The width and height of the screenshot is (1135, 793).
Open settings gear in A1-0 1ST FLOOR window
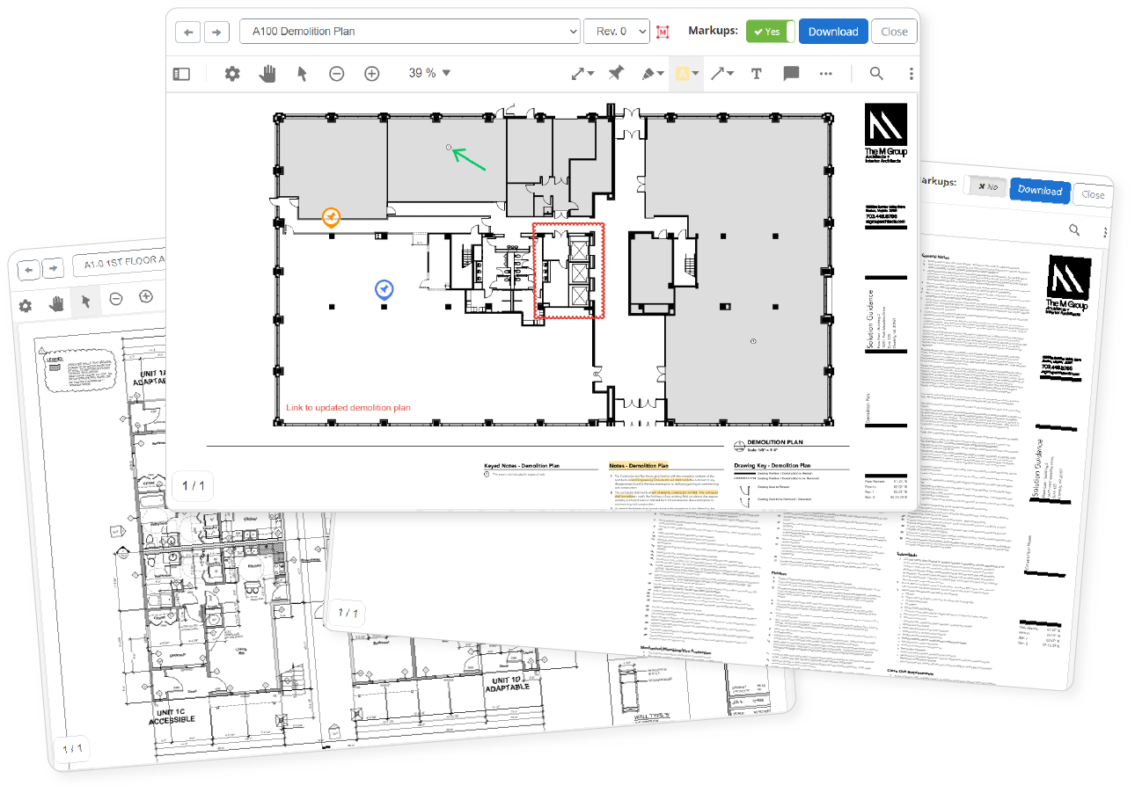pyautogui.click(x=26, y=306)
